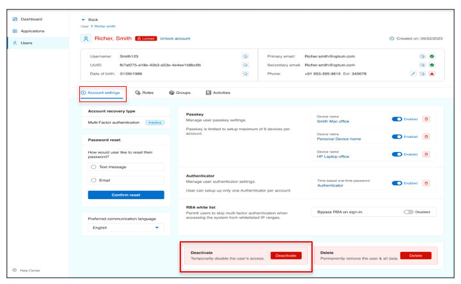Click the Users person sidebar icon

tap(15, 43)
